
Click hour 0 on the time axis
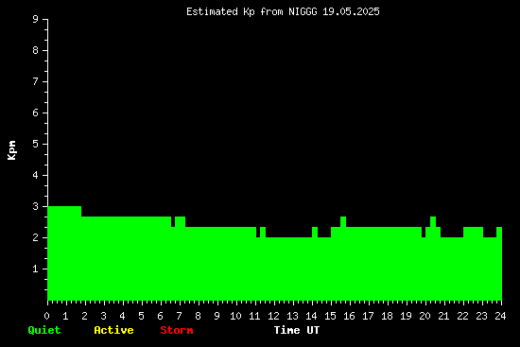pos(46,316)
